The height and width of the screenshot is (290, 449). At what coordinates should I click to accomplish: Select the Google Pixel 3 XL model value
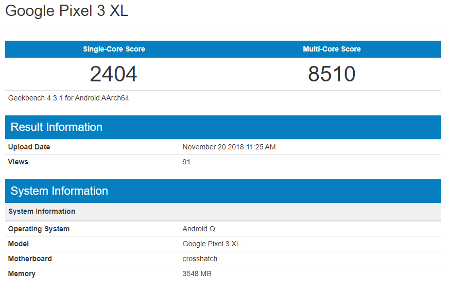pos(211,244)
